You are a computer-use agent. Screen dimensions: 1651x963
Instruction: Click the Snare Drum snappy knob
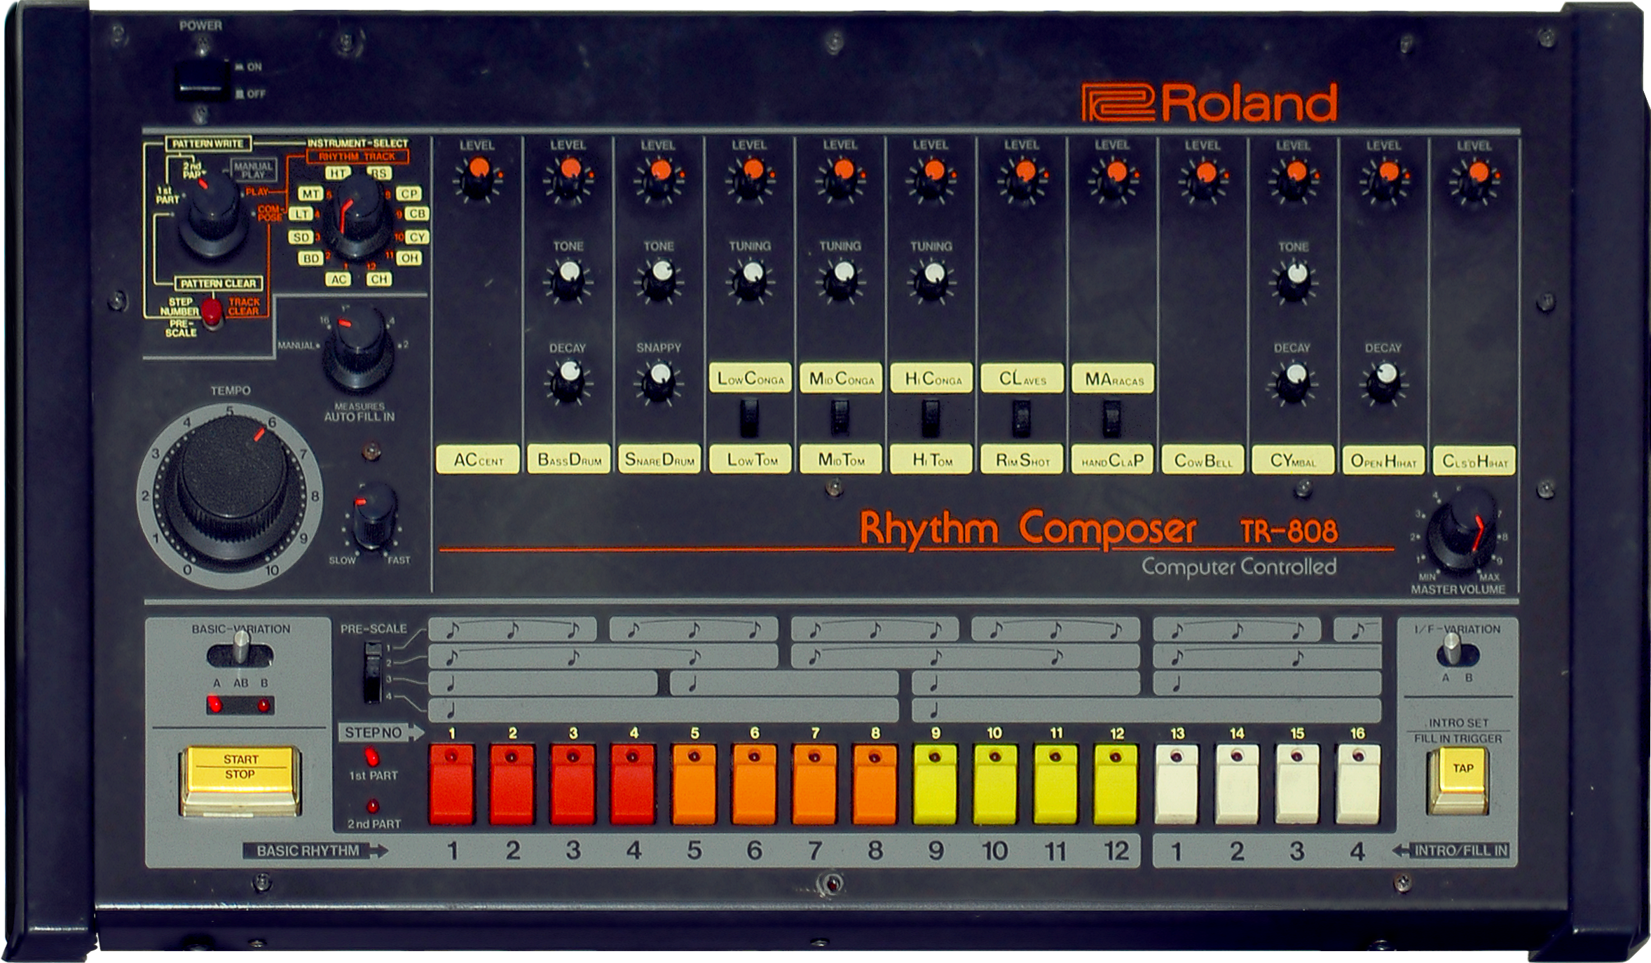[659, 382]
